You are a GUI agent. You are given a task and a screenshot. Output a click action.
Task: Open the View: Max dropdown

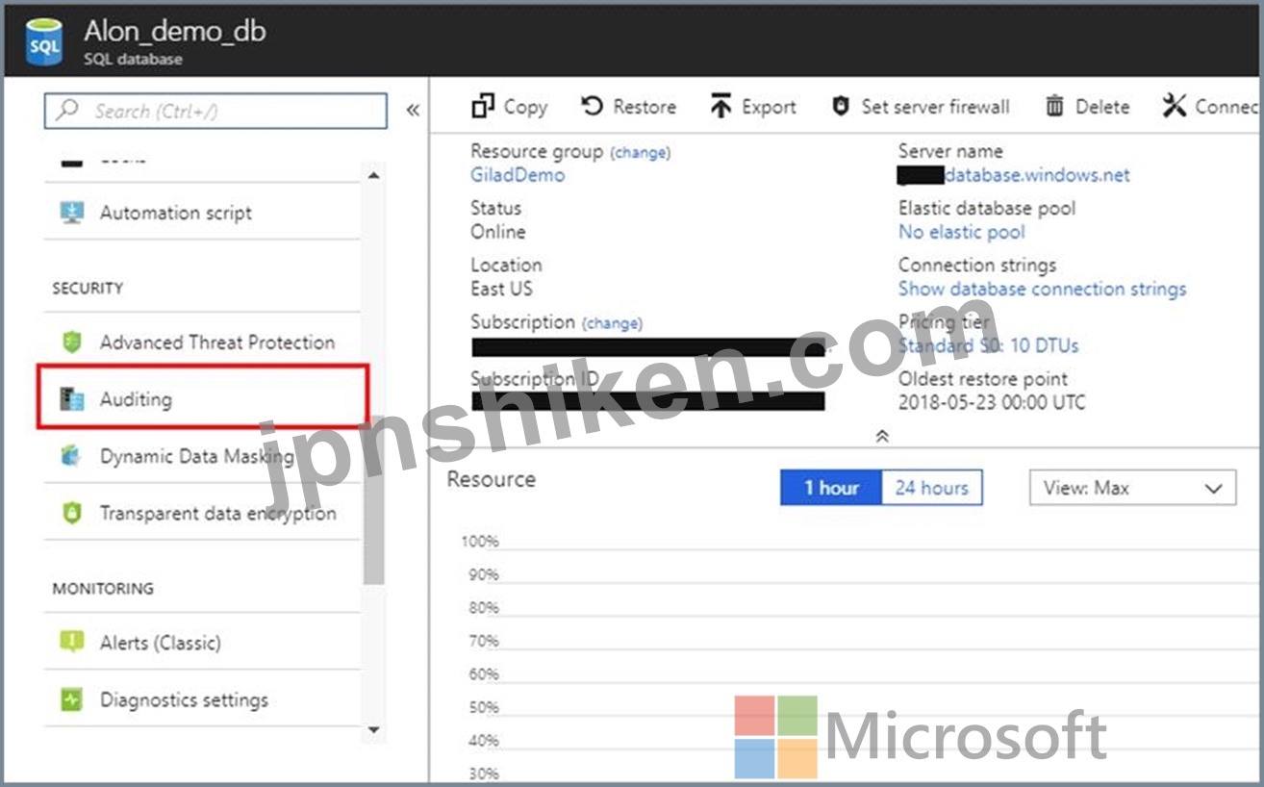tap(1132, 488)
